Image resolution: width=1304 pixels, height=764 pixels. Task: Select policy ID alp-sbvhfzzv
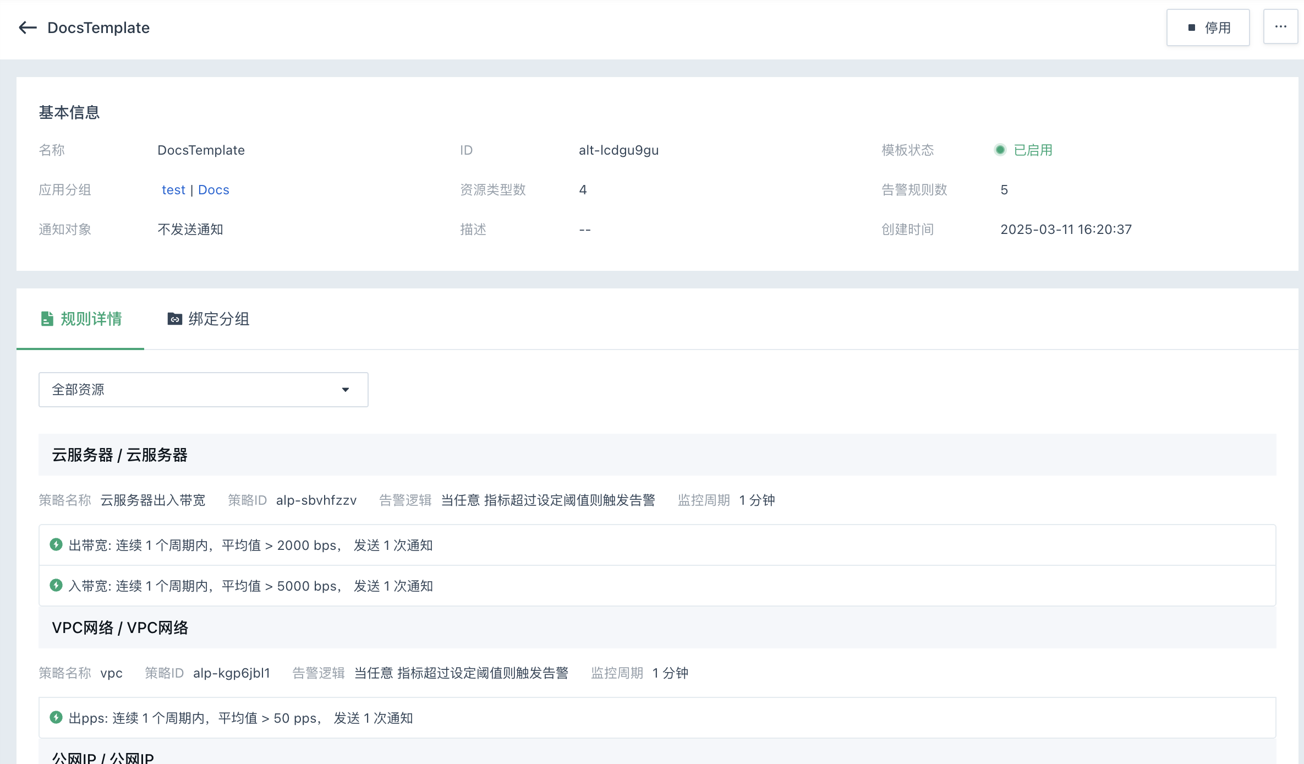tap(316, 500)
